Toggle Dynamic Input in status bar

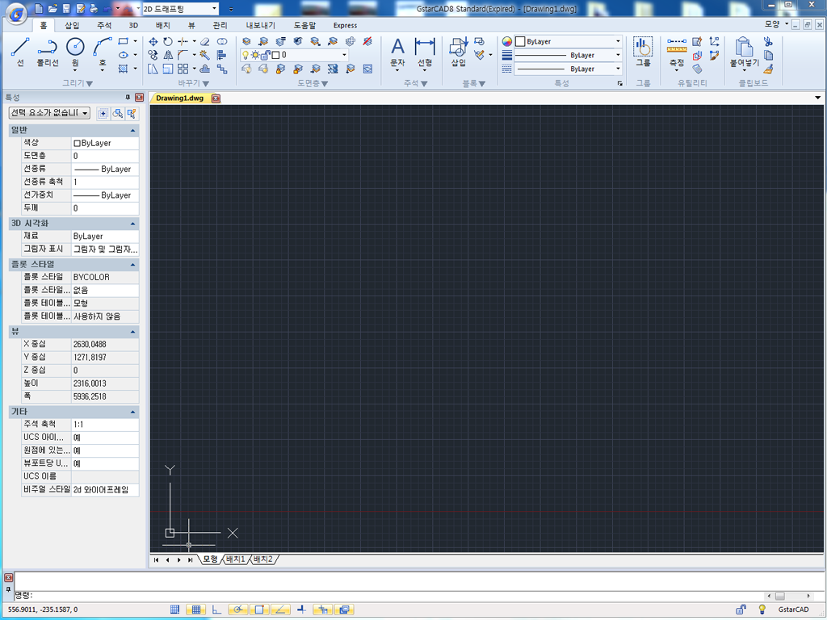pyautogui.click(x=322, y=610)
